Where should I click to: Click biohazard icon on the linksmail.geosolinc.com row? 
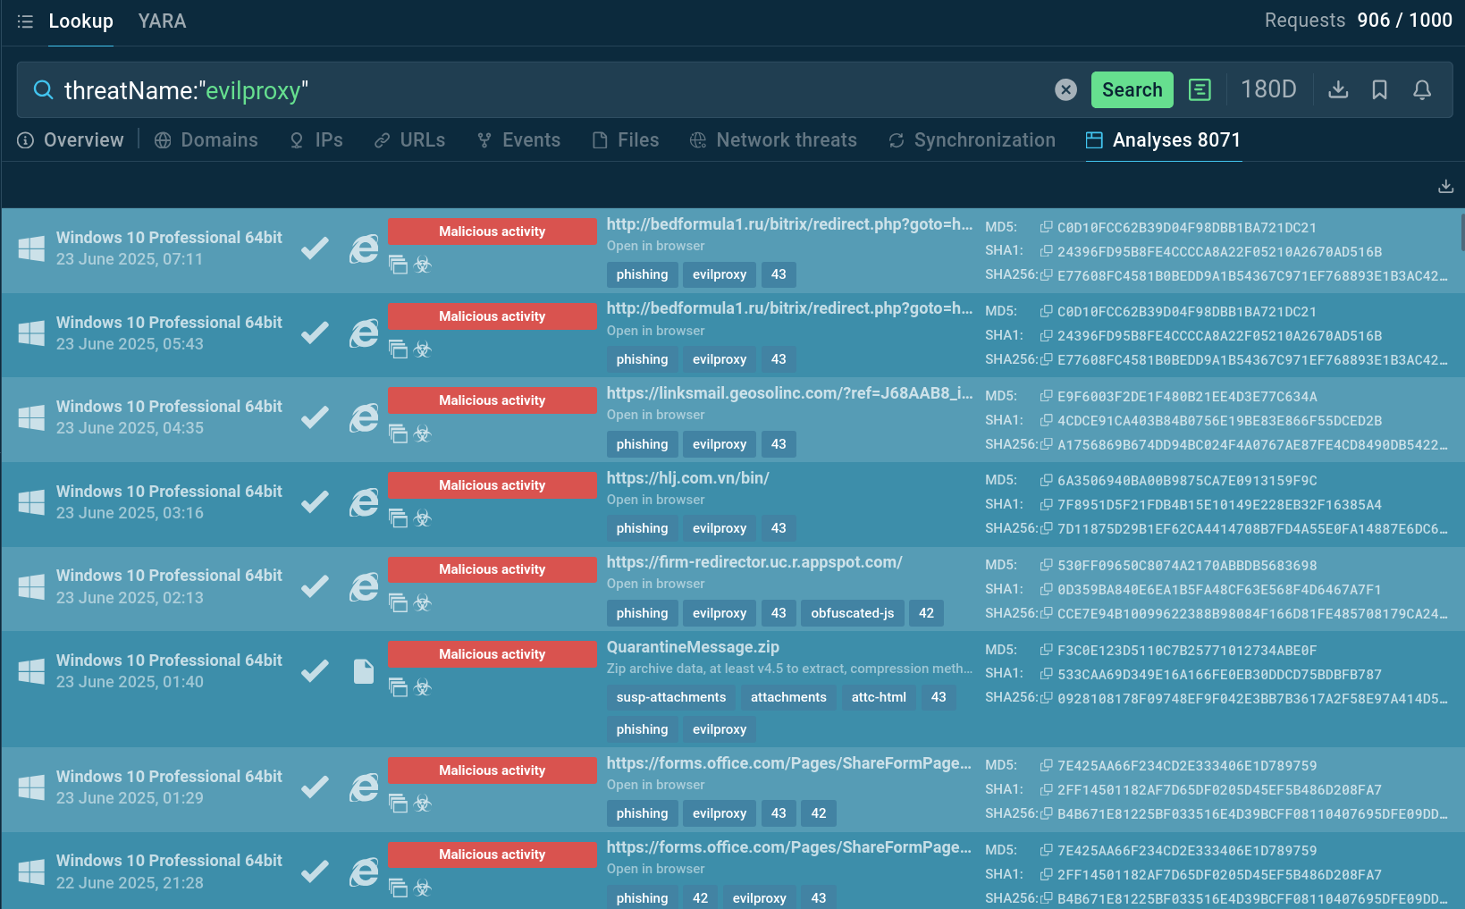[x=423, y=434]
